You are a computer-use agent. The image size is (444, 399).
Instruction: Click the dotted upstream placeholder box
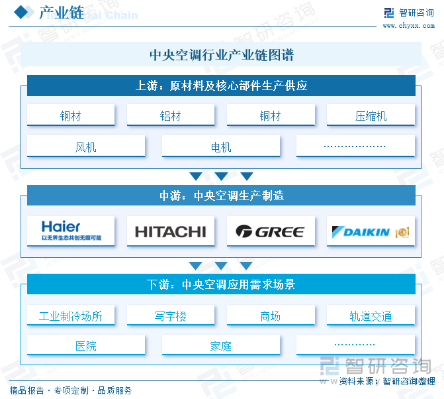coord(355,146)
